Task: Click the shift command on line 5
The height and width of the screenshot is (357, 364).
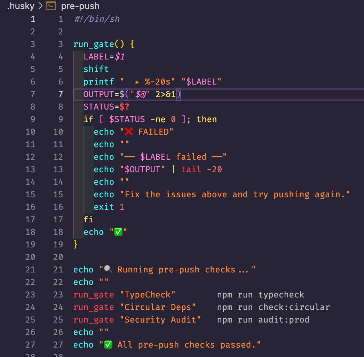Action: tap(96, 69)
